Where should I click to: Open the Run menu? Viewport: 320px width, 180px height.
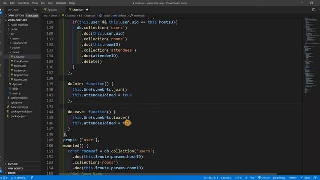50,3
